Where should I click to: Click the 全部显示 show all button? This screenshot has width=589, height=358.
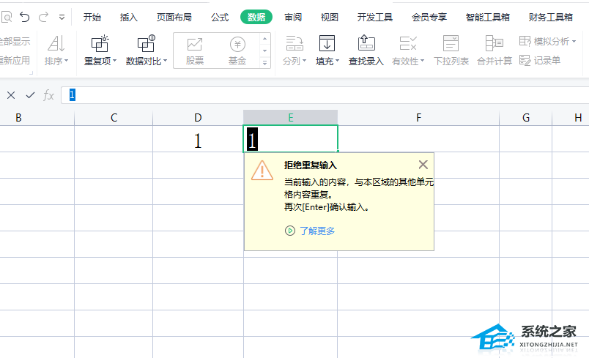coord(15,42)
